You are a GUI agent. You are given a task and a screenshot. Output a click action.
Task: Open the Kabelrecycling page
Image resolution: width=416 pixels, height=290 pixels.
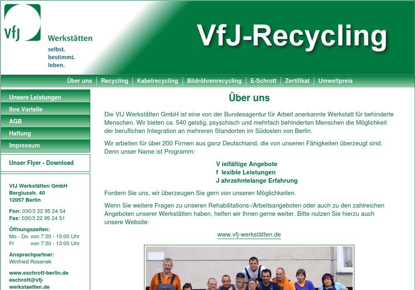point(157,81)
